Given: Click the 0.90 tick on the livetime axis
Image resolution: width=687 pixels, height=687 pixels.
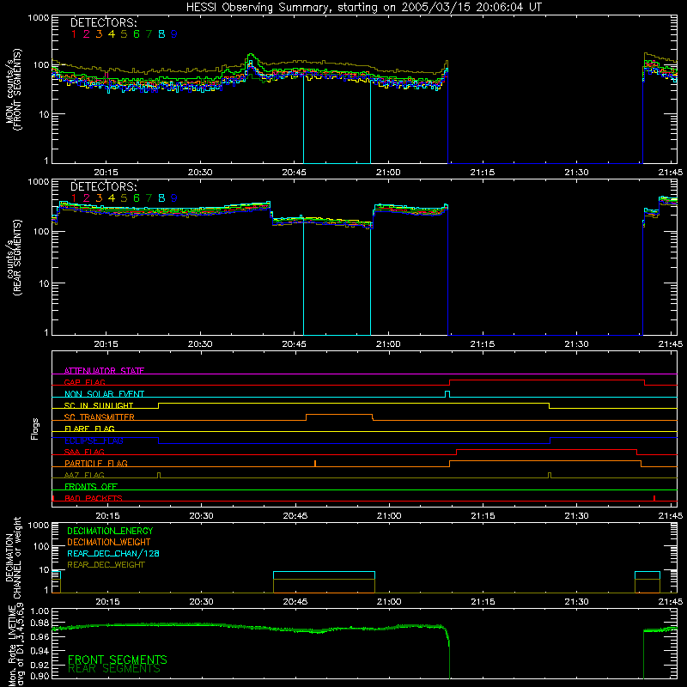Looking at the screenshot, I should 40,676.
